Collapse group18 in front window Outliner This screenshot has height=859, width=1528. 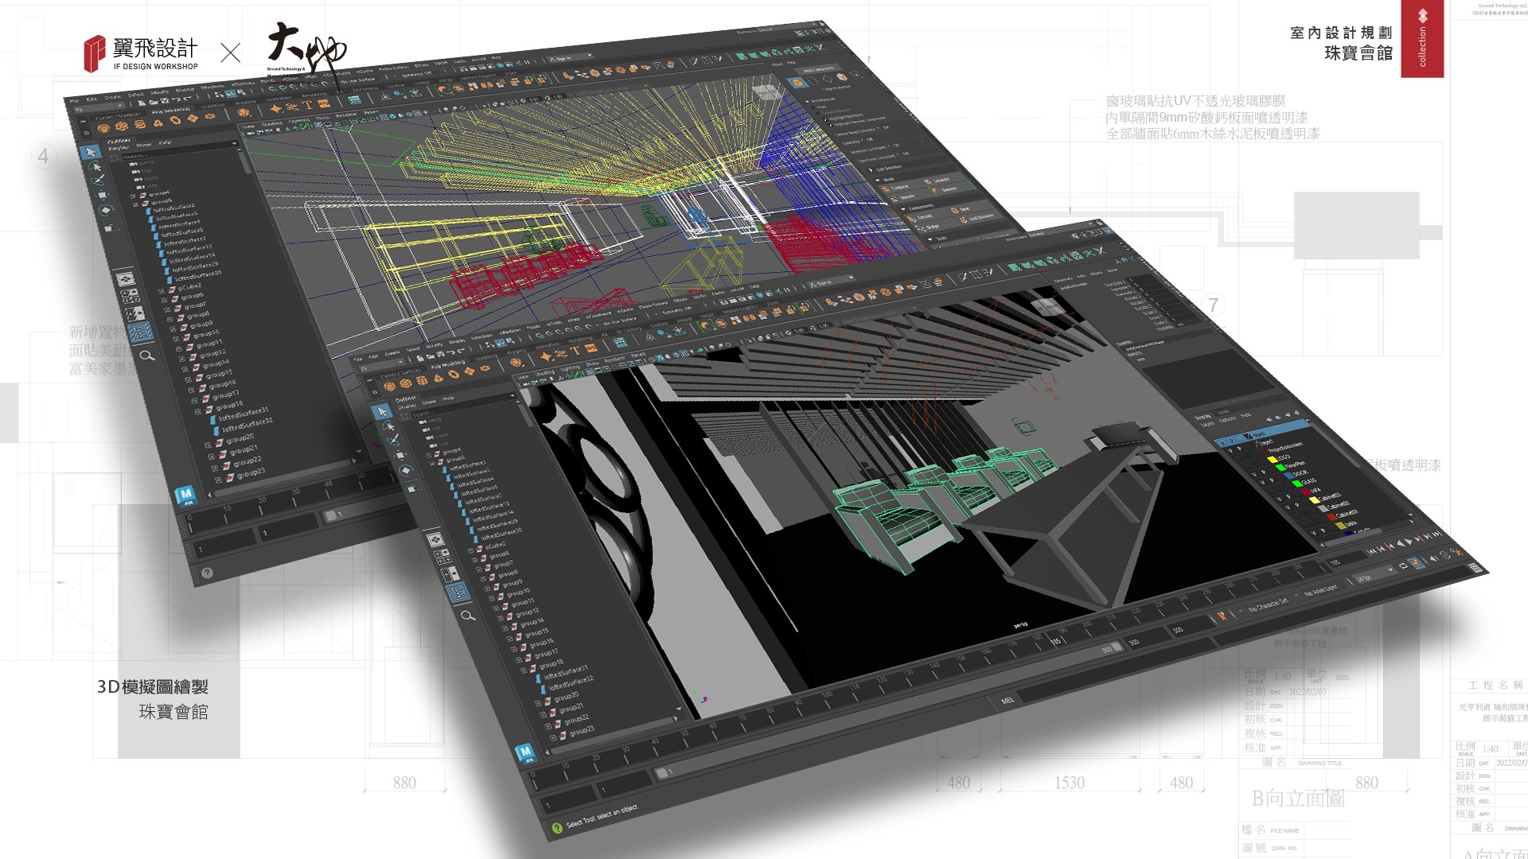click(x=523, y=670)
